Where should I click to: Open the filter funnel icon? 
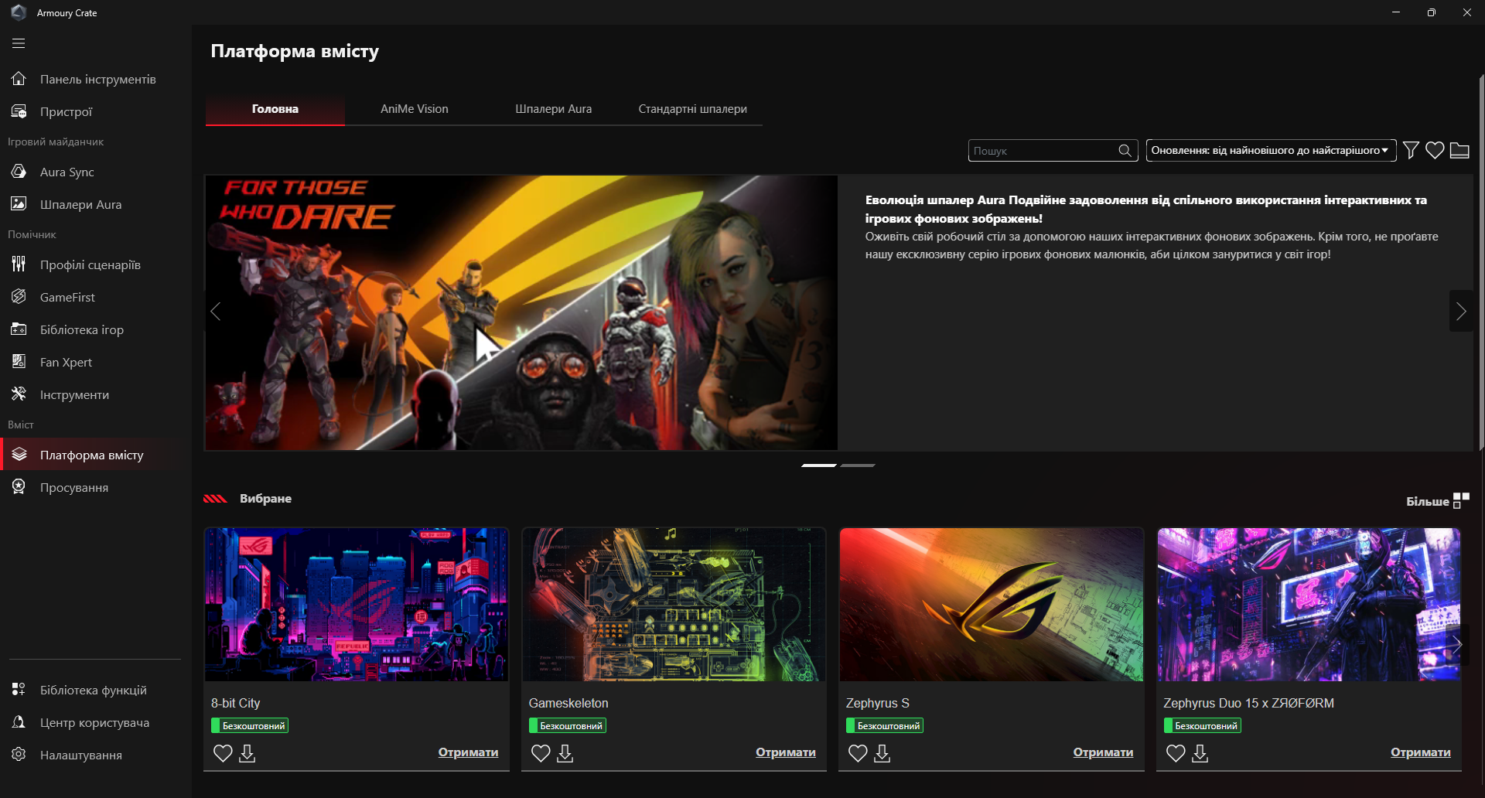click(x=1411, y=150)
